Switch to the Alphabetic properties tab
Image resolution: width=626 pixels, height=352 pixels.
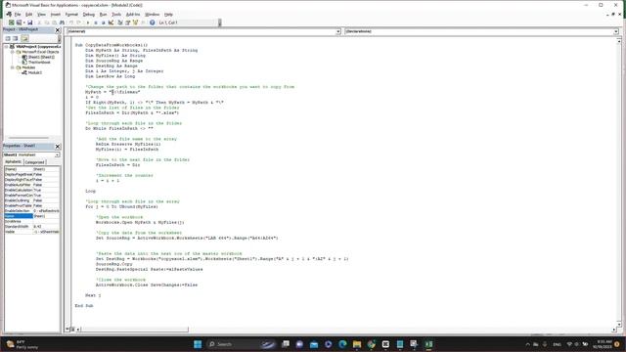point(13,162)
